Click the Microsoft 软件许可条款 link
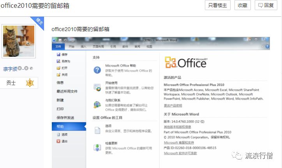 coord(180,153)
